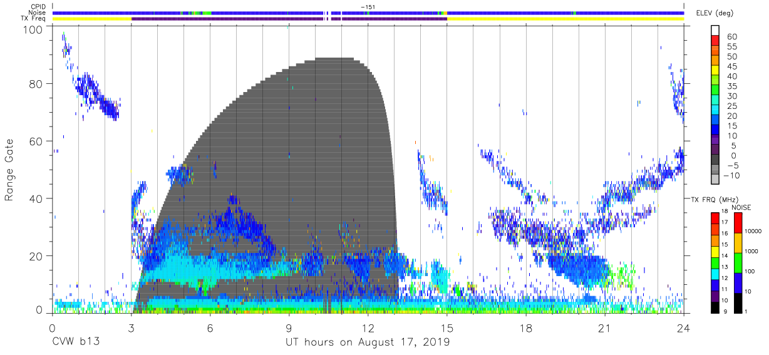
Task: Pick the red top segment of TX FRQ bar
Action: [x=715, y=217]
